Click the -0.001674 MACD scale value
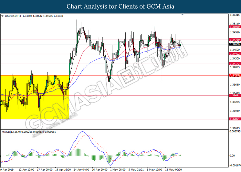This screenshot has width=241, height=172. [235, 165]
